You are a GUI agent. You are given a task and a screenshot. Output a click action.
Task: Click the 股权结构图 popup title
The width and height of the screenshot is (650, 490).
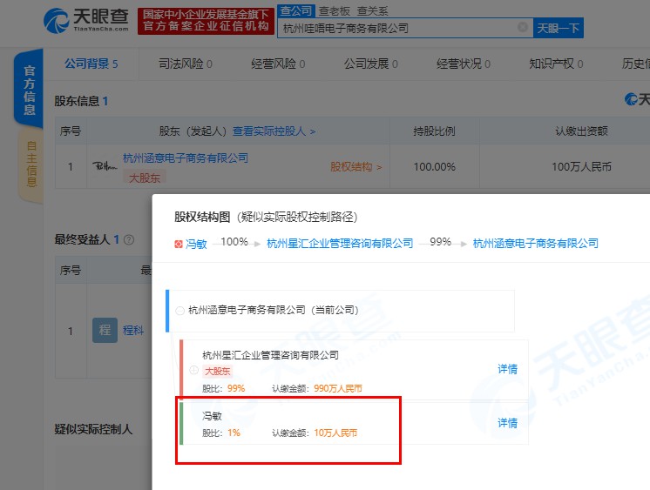click(x=202, y=217)
